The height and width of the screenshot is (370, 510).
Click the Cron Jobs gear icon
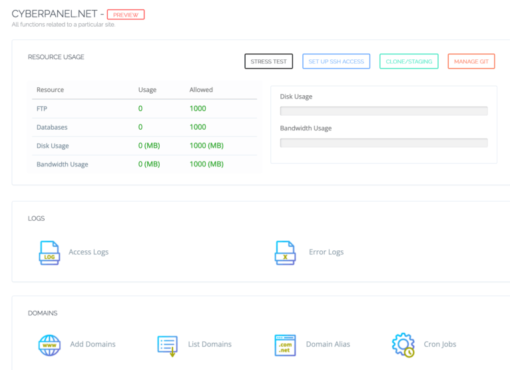(x=403, y=345)
